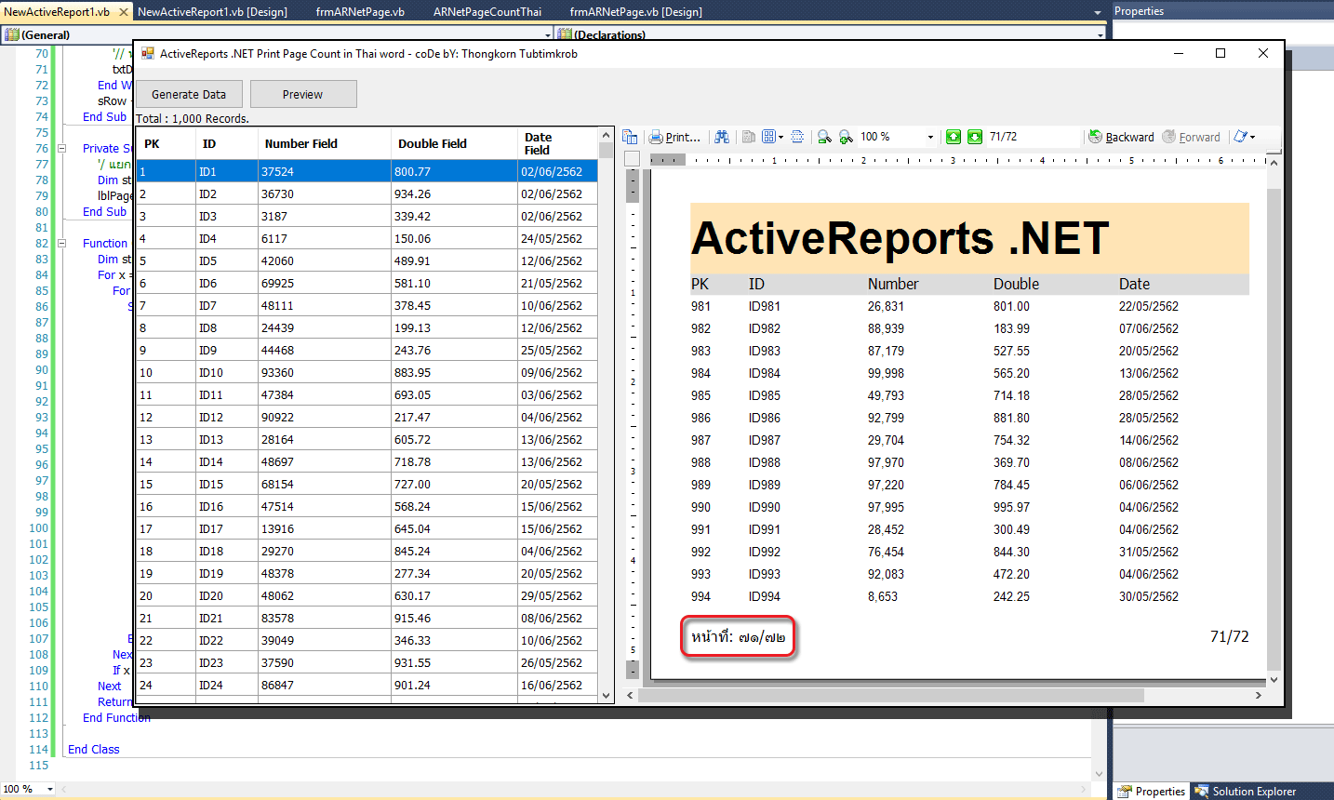This screenshot has width=1334, height=800.
Task: Click the 71/72 page number at report footer
Action: click(x=1229, y=636)
